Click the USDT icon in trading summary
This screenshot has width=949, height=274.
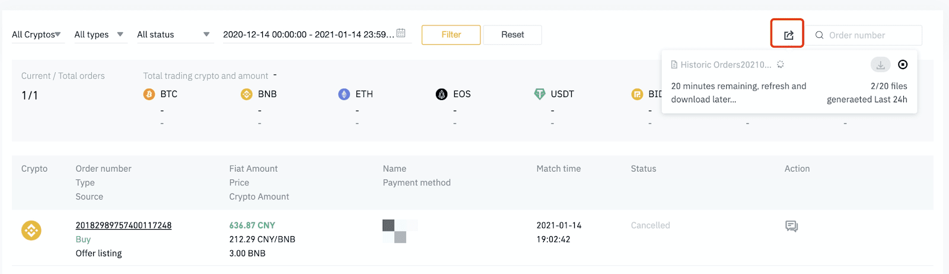[x=539, y=94]
